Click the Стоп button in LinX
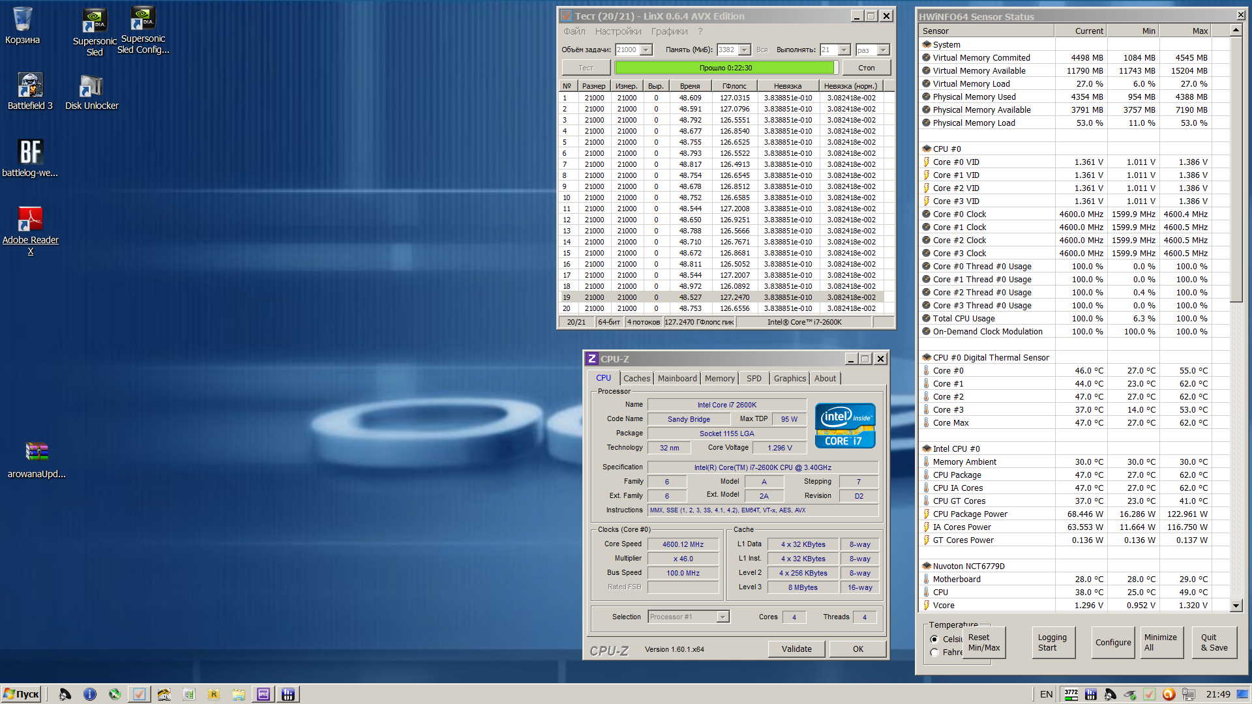The width and height of the screenshot is (1252, 704). [x=867, y=68]
